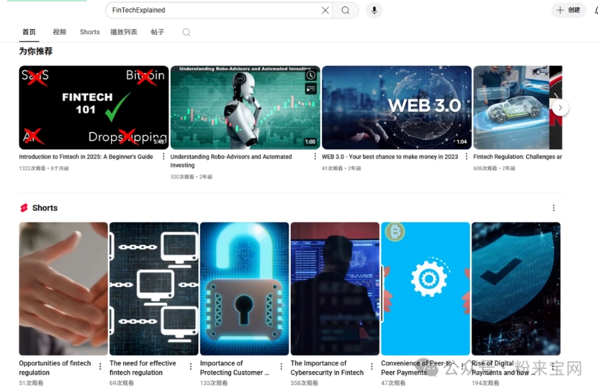Play Importance of Cybersecurity in Fintech short
598x388 pixels.
coord(335,289)
